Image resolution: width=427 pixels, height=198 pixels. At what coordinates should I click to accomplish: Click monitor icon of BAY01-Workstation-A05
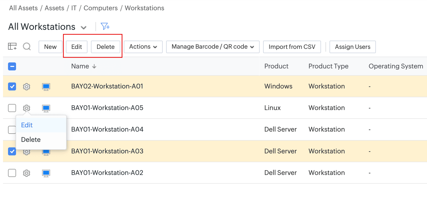pyautogui.click(x=46, y=108)
